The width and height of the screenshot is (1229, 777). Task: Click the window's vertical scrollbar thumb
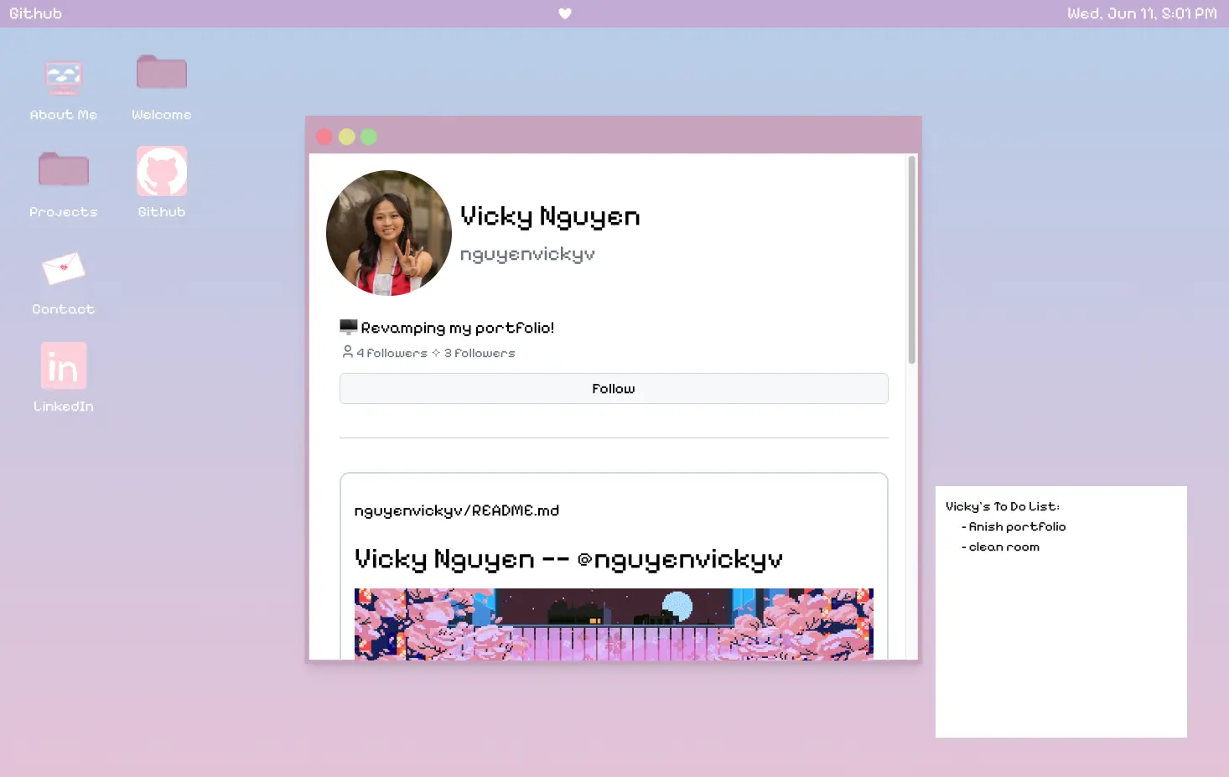(912, 260)
